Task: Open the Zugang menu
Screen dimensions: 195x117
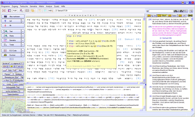Action: (x=15, y=6)
